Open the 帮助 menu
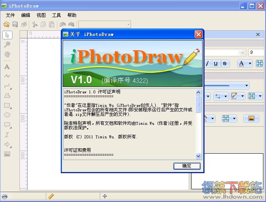Screen dimensions: 266x202 pyautogui.click(x=72, y=15)
